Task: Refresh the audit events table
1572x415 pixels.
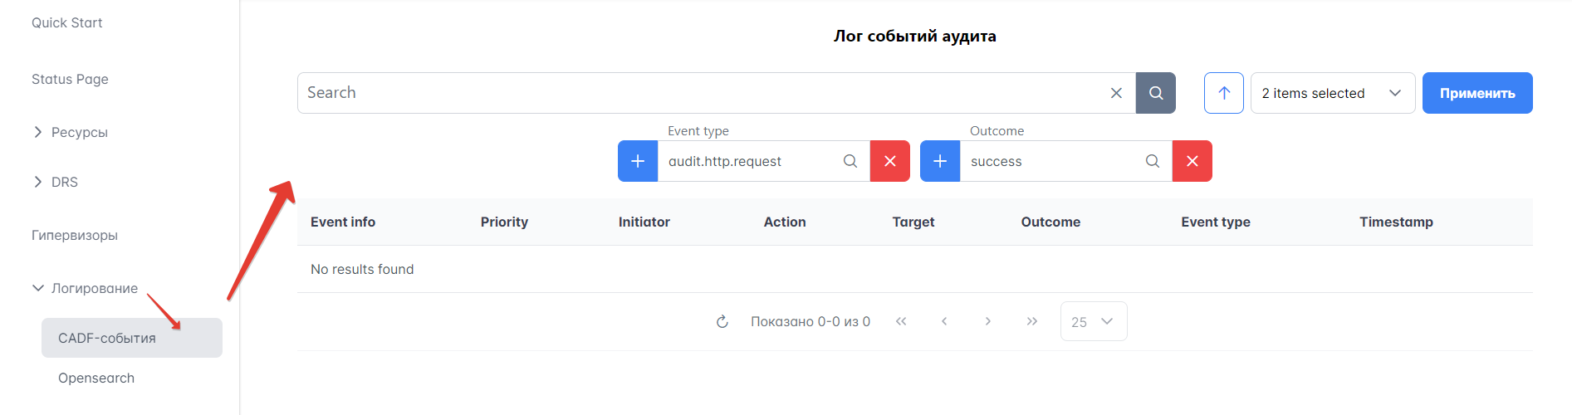Action: [x=722, y=321]
